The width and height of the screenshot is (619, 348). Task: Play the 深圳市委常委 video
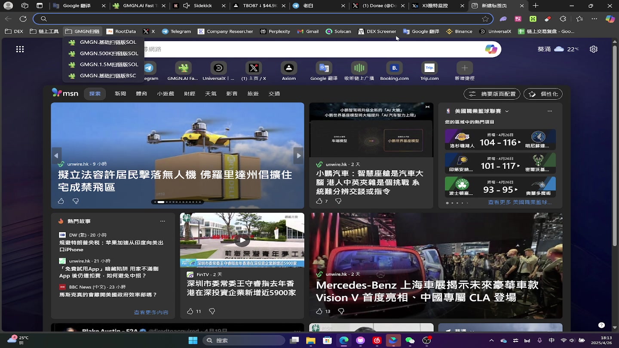[242, 240]
